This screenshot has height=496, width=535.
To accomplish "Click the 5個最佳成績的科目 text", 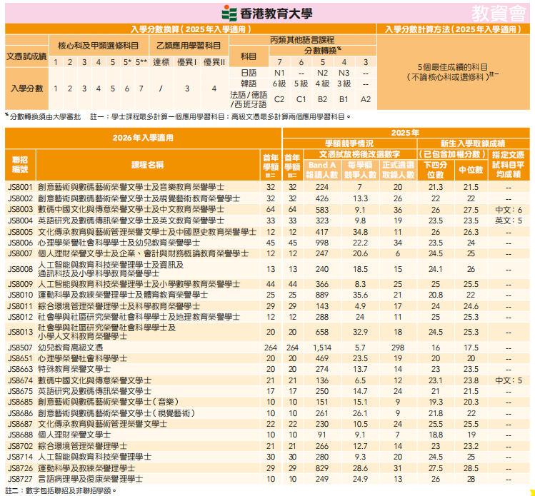I will coord(453,67).
